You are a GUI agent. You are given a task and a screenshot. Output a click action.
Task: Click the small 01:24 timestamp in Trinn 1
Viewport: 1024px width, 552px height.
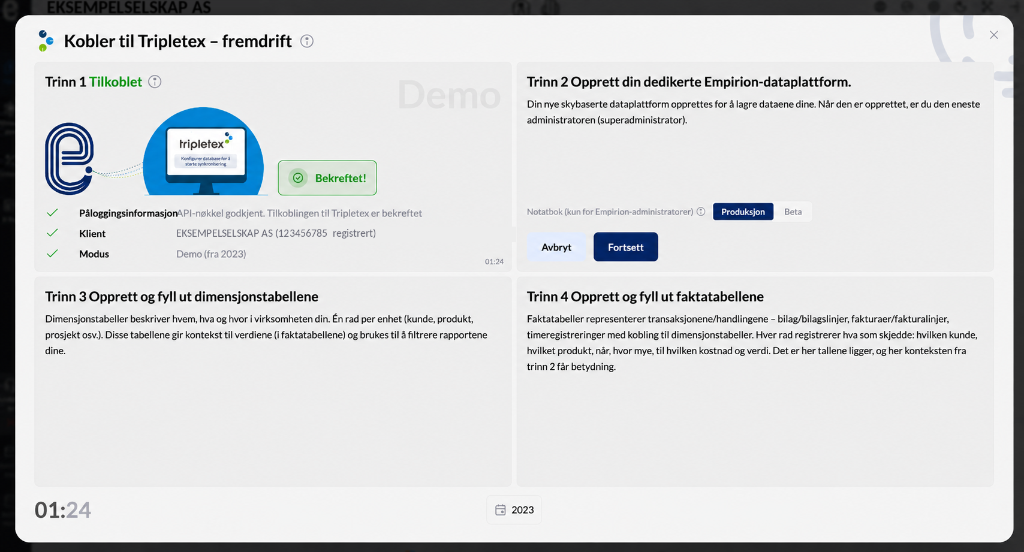tap(494, 262)
